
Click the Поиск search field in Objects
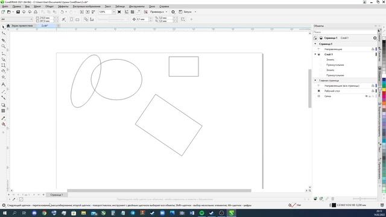click(344, 32)
